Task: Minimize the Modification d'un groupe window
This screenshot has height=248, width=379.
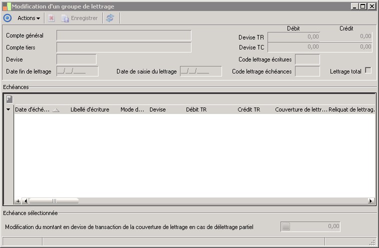Action: click(354, 6)
